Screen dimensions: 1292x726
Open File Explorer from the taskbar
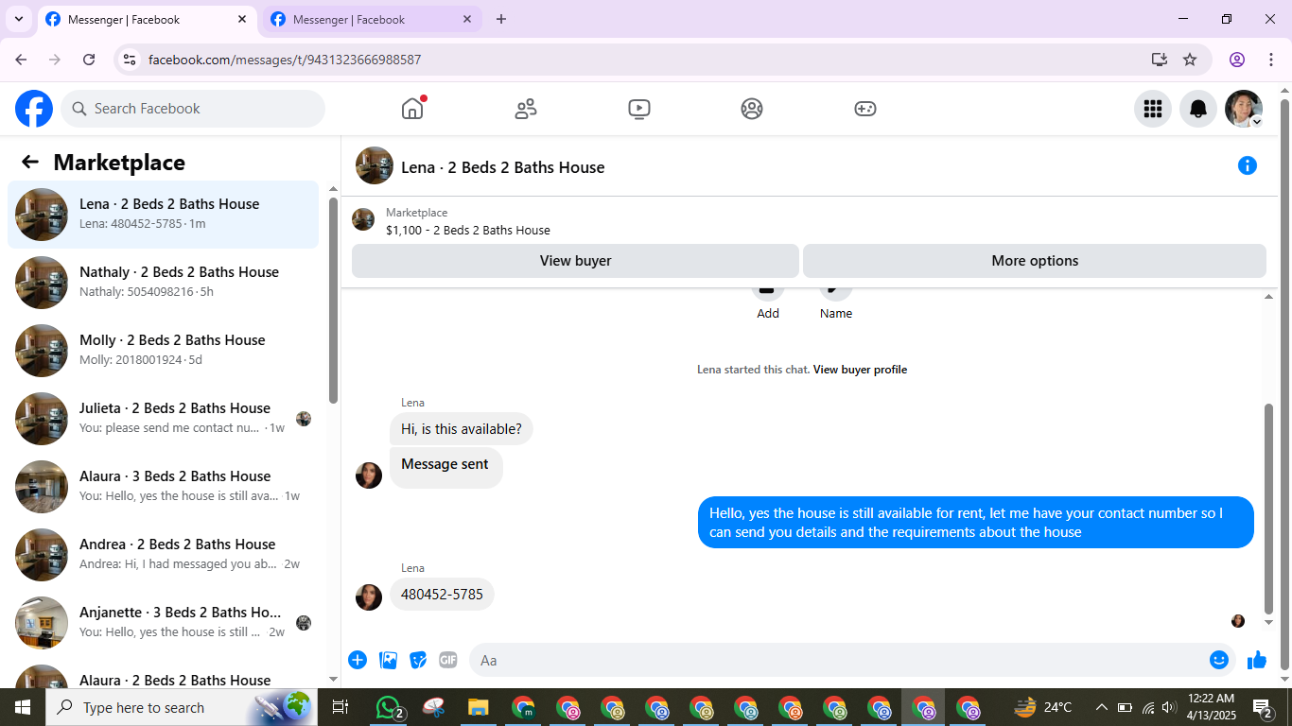[478, 707]
